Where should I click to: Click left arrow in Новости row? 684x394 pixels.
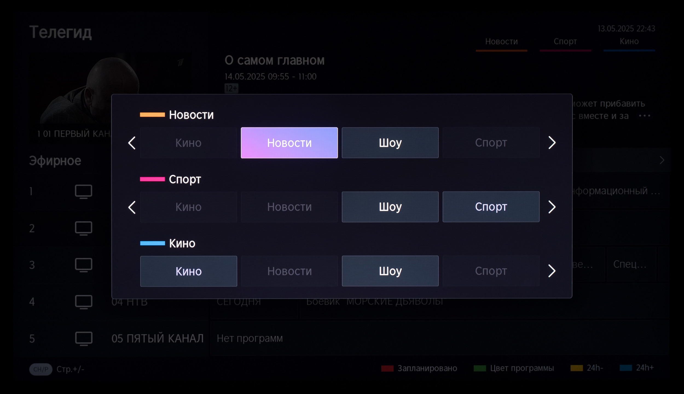(x=132, y=143)
